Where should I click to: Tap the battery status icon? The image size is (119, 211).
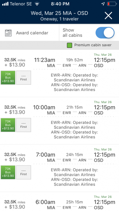112,4
